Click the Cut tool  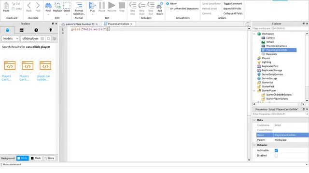16,4
